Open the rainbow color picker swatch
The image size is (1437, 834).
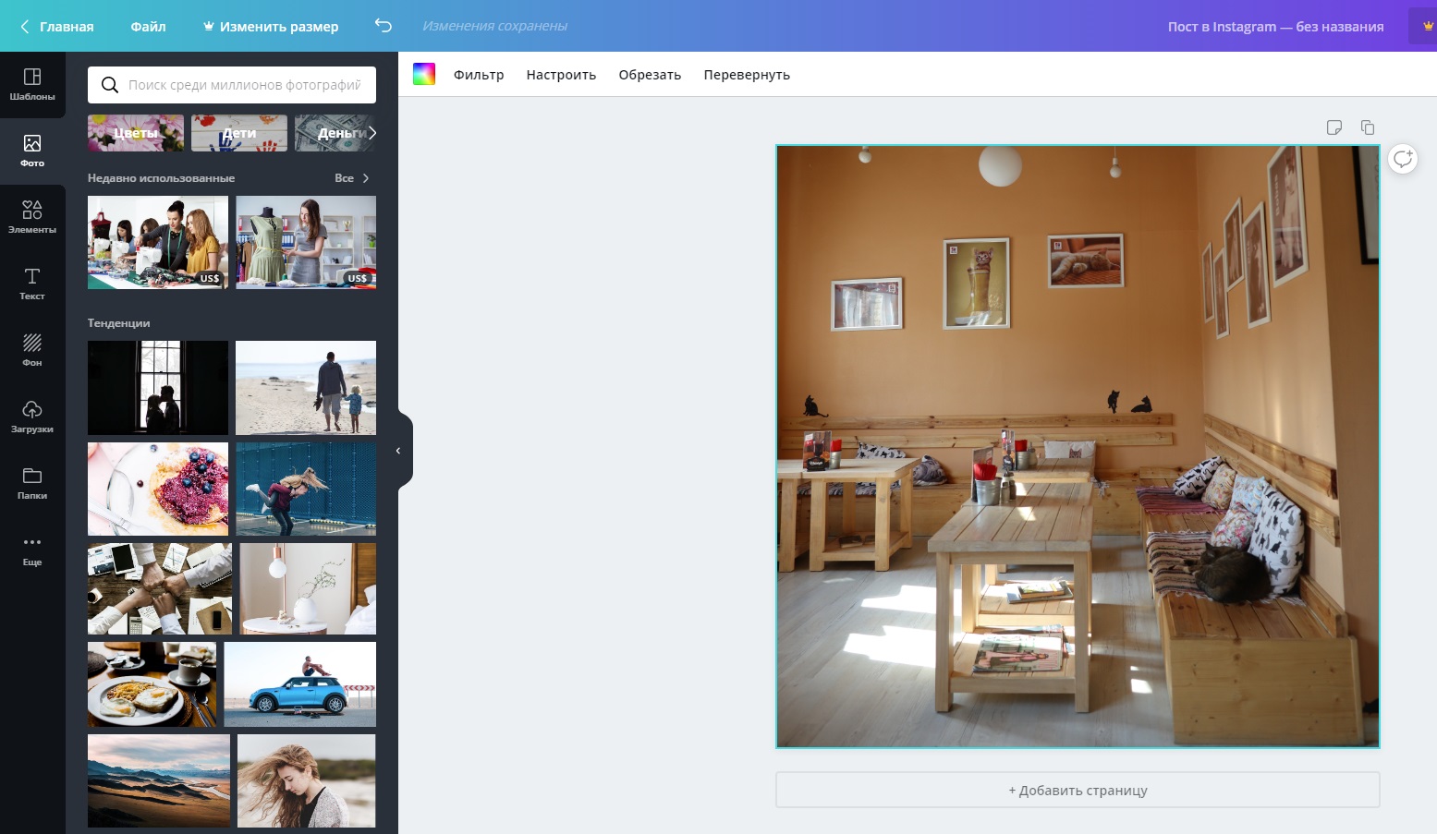pos(424,75)
